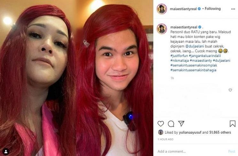Viewport: 238px width, 156px height.
Task: Like the post with the heart icon
Action: coord(161,124)
